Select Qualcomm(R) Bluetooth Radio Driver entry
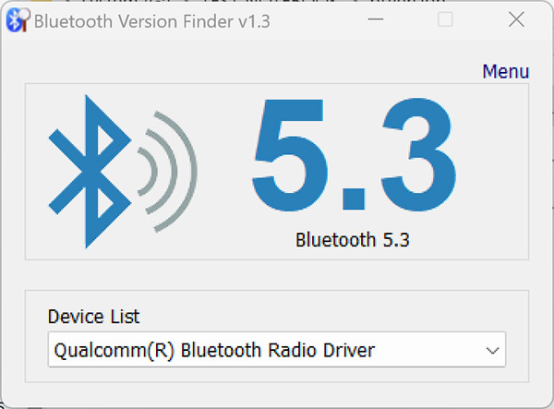 click(277, 350)
